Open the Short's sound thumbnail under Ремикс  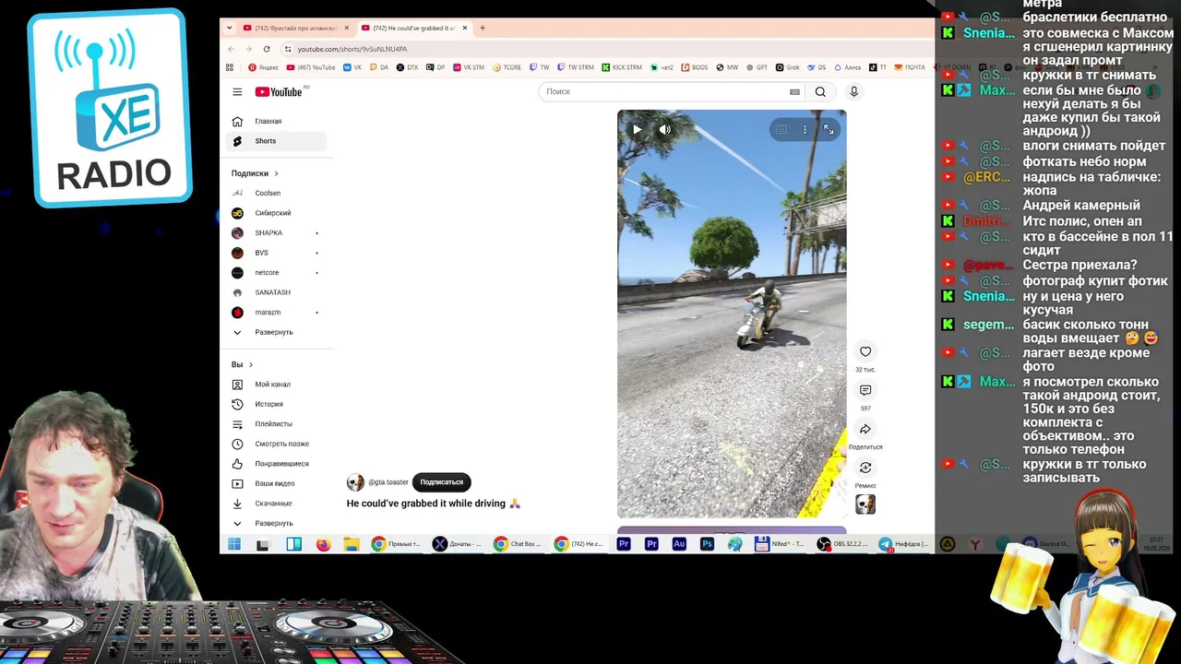click(865, 504)
